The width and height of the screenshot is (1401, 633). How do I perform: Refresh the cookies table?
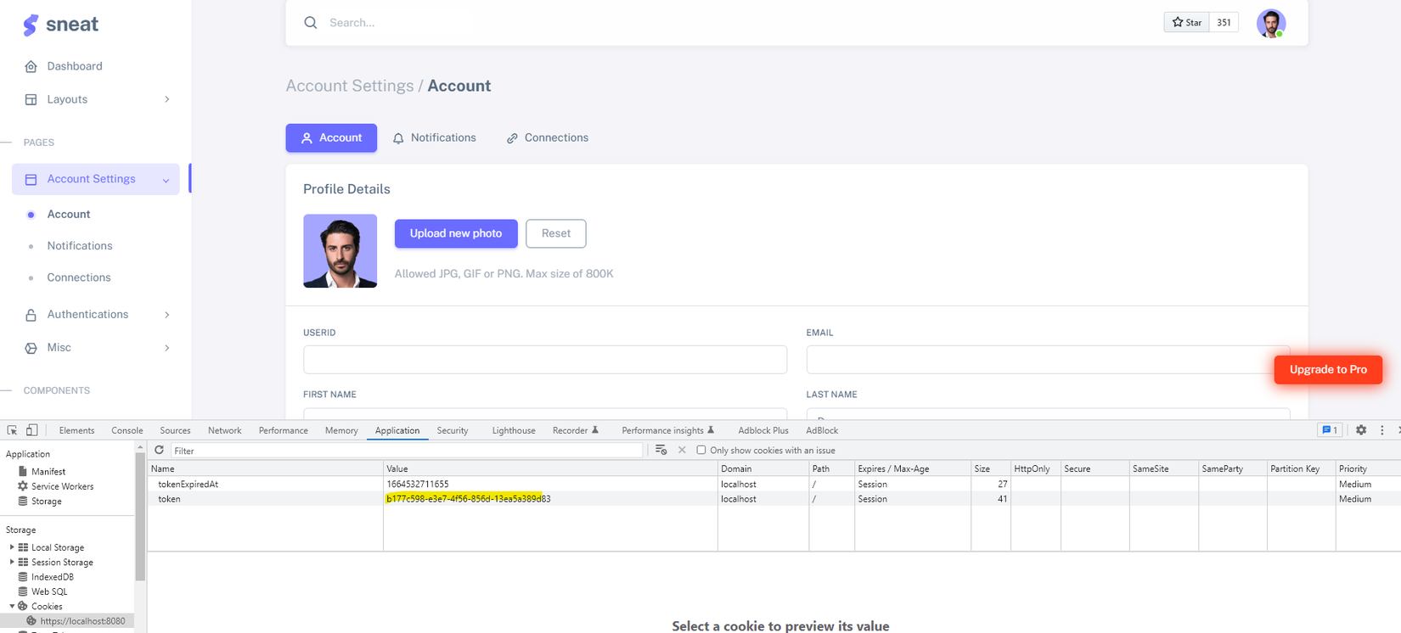[159, 451]
